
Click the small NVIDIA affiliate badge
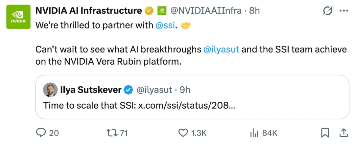(162, 10)
